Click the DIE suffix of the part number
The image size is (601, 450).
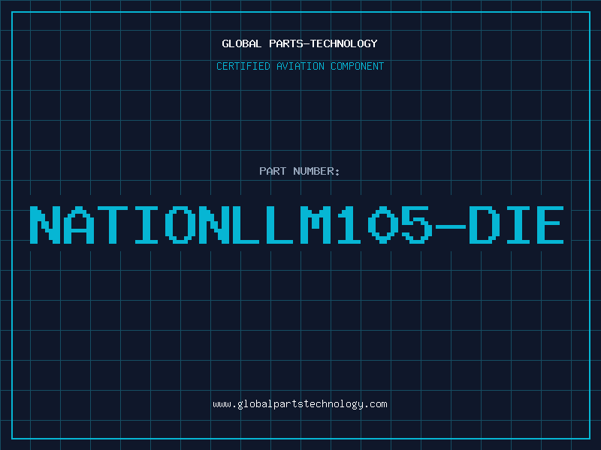tap(517, 225)
